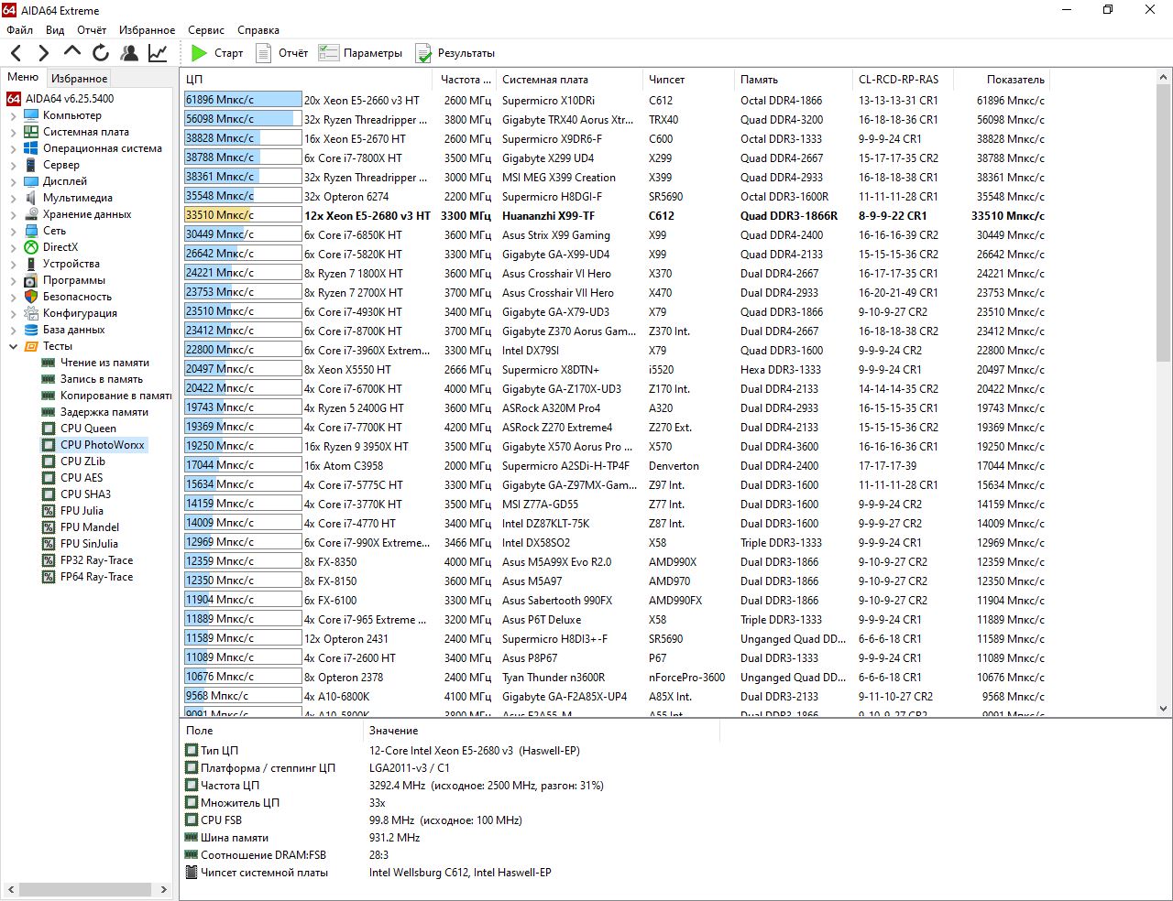This screenshot has width=1173, height=901.
Task: Expand the Компьютер tree node
Action: coord(13,115)
